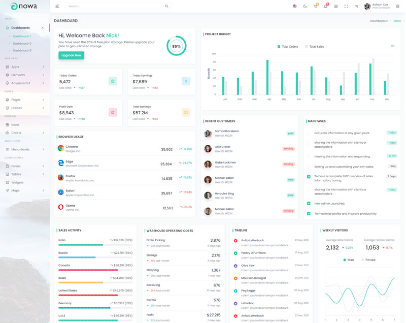The width and height of the screenshot is (406, 323).
Task: Toggle Total Sales legend swatch in chart
Action: click(307, 47)
